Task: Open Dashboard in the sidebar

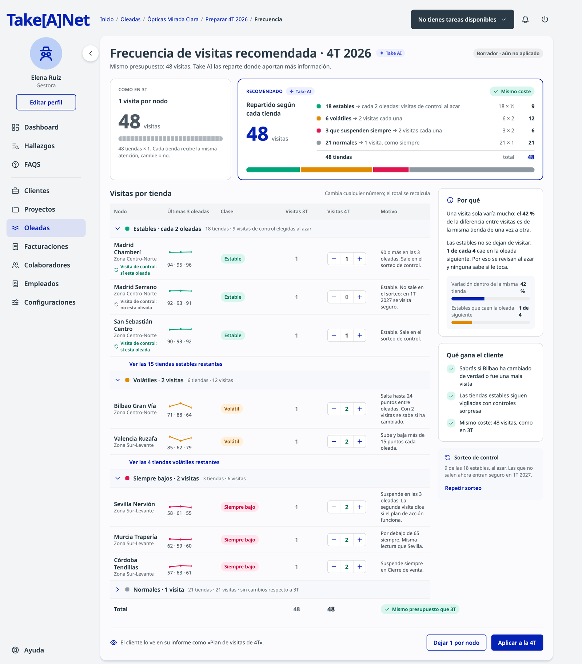Action: tap(46, 127)
